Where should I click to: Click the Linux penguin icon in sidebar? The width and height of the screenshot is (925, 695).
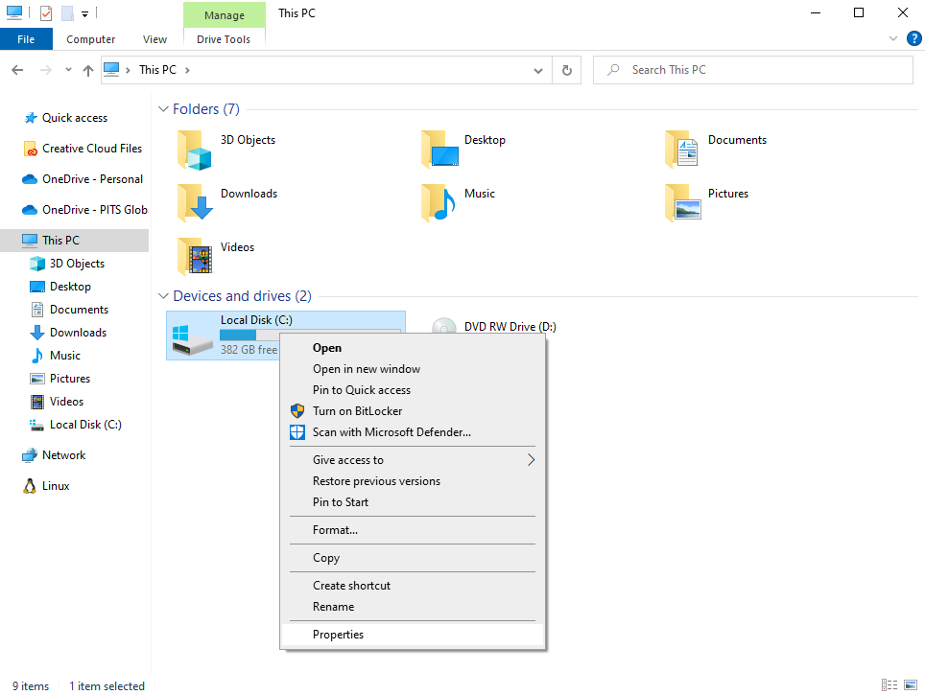tap(30, 486)
